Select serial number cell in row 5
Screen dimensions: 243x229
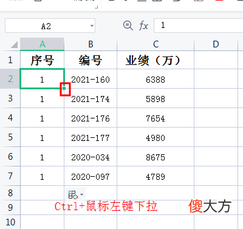42,137
